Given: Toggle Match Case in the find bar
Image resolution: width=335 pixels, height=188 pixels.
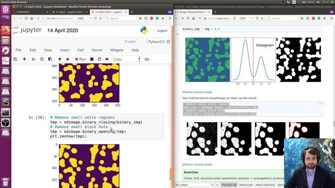Looking at the screenshot, I should [x=246, y=185].
